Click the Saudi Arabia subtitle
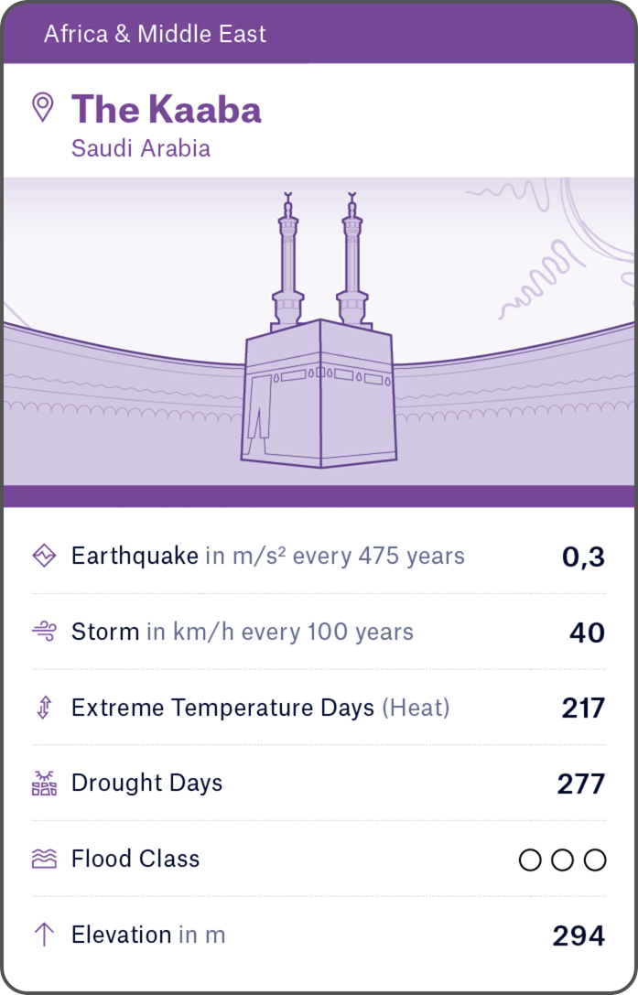 click(x=141, y=148)
